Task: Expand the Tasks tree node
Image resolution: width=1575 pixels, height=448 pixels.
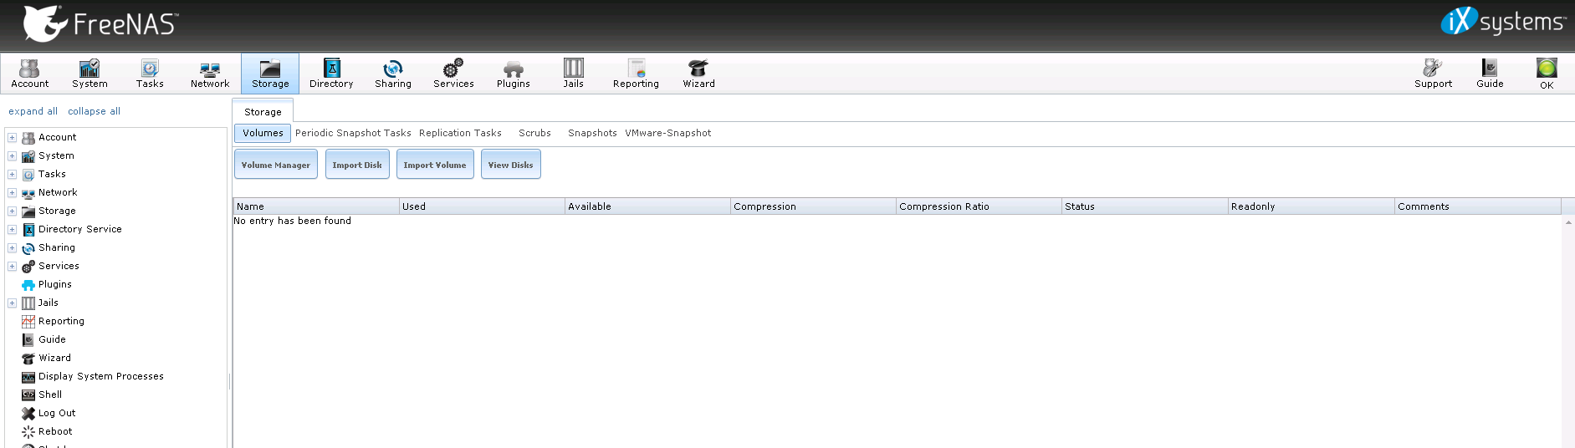Action: pyautogui.click(x=12, y=174)
